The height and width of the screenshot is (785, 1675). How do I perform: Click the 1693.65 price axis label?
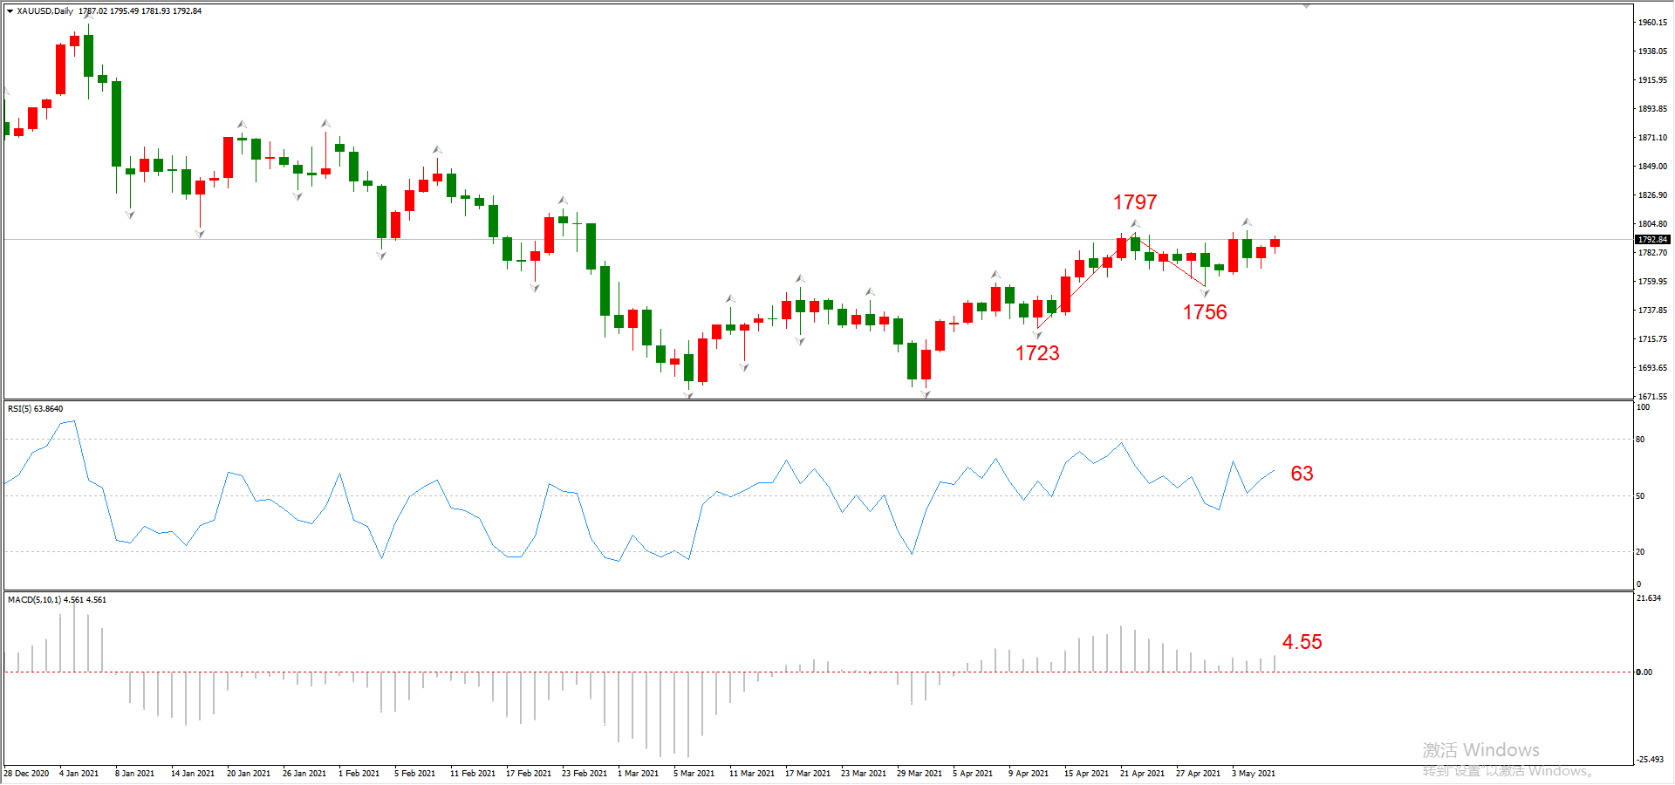1652,368
